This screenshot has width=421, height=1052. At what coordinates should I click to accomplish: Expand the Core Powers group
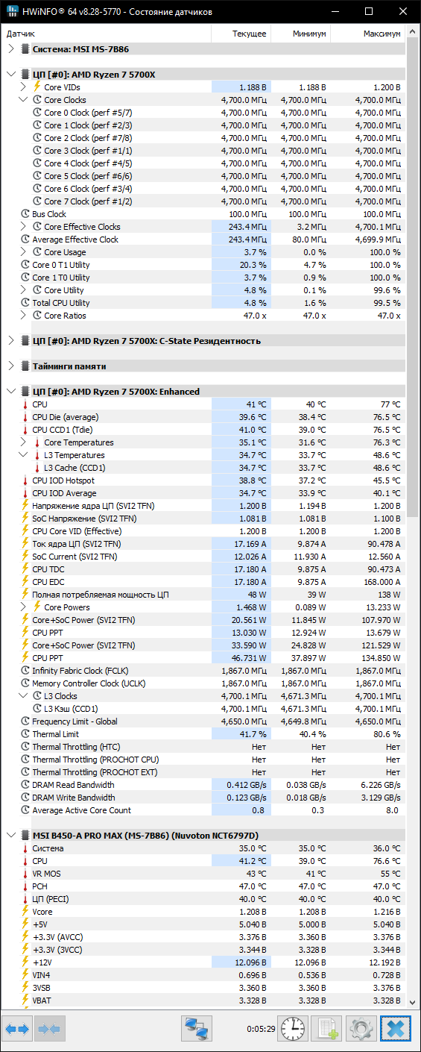pos(22,607)
